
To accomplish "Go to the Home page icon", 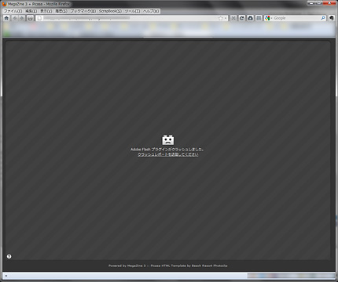I will (6, 18).
